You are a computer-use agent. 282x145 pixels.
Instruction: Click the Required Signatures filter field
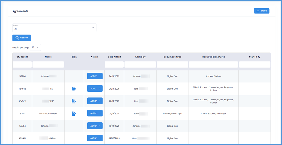pyautogui.click(x=213, y=65)
